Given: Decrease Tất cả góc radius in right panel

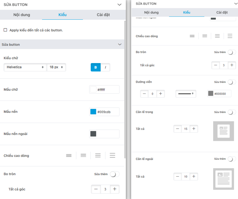Looking at the screenshot, I should 216,65.
